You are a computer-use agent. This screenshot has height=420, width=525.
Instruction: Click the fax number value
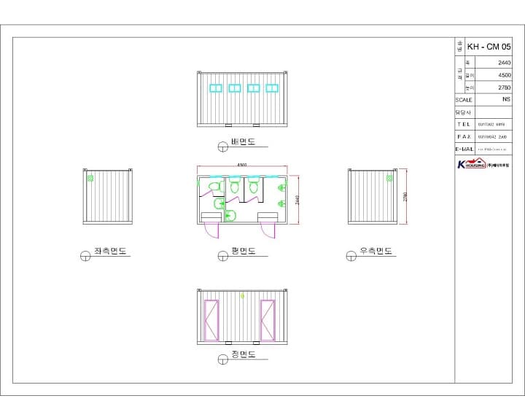[x=492, y=137]
